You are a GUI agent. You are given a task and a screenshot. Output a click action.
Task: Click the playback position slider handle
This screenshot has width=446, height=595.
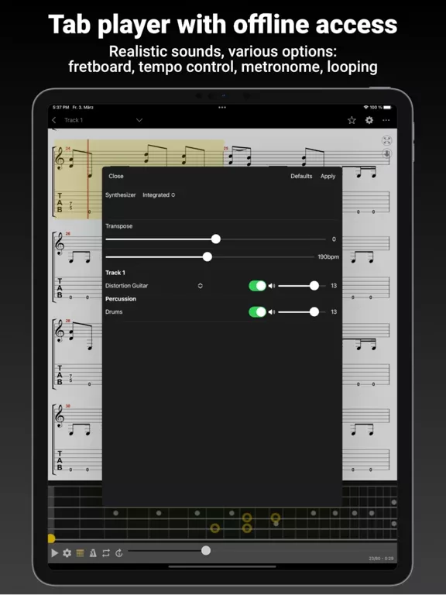(206, 551)
